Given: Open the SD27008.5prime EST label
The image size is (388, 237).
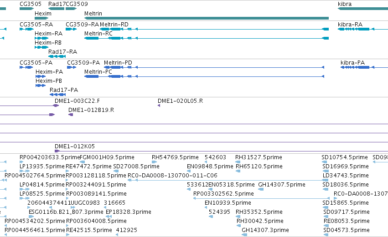Looking at the screenshot, I should 136,166.
